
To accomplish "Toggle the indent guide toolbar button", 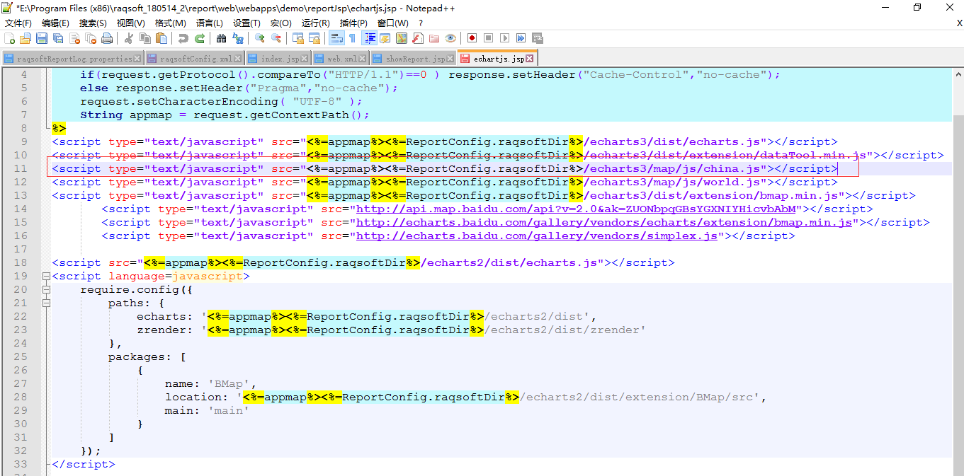I will (369, 38).
